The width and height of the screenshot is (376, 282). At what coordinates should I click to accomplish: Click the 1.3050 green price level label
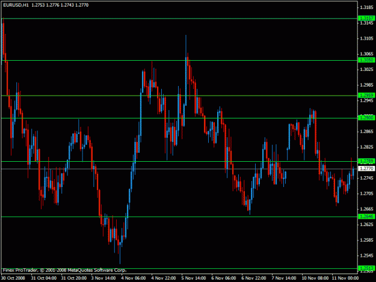tap(366, 60)
